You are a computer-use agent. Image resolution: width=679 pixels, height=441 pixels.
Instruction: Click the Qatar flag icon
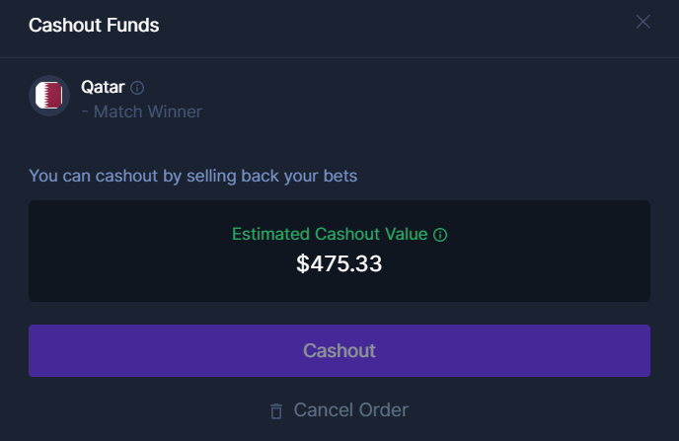point(48,96)
